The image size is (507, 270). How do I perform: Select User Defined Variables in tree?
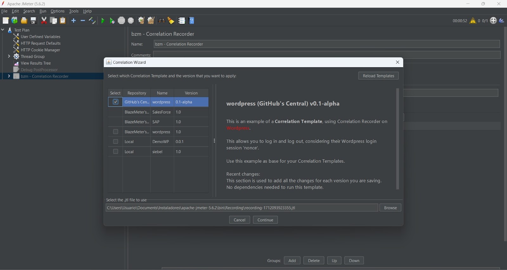[x=41, y=36]
